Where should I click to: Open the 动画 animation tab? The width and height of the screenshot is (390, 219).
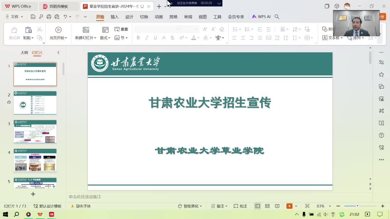159,17
